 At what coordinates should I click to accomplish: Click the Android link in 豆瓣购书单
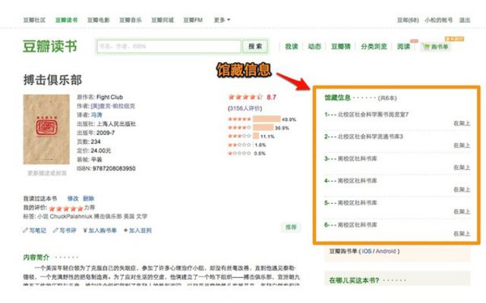coord(386,251)
